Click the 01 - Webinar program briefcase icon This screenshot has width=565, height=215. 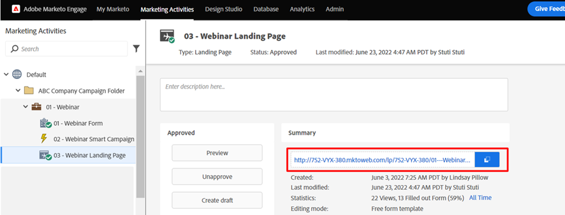(37, 107)
